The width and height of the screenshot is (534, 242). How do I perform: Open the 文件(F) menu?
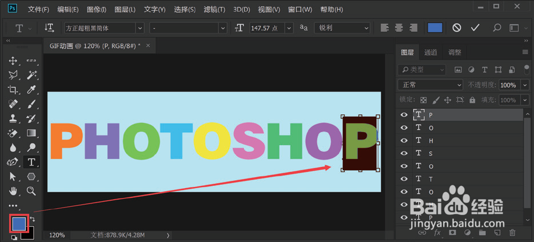(38, 9)
